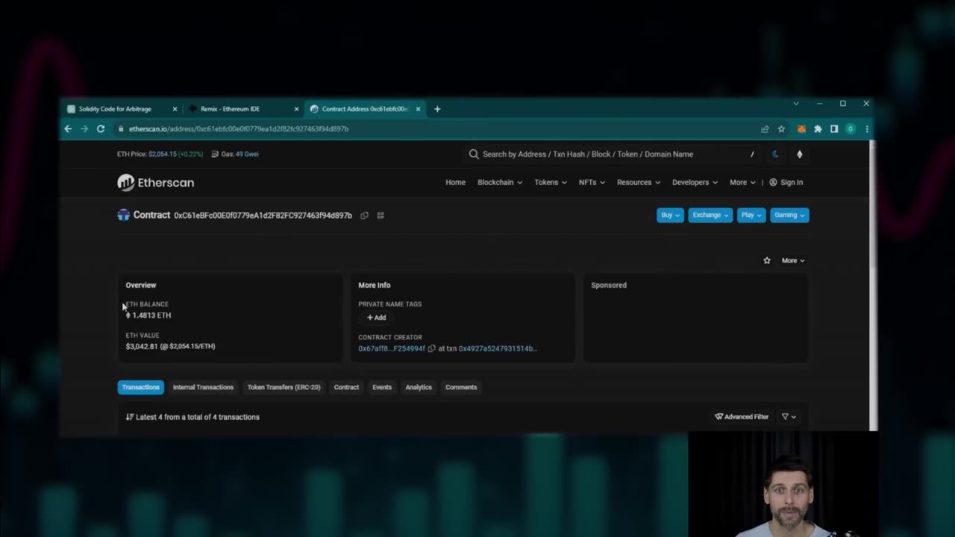Open the Buy dropdown button
The width and height of the screenshot is (955, 537).
coord(670,215)
